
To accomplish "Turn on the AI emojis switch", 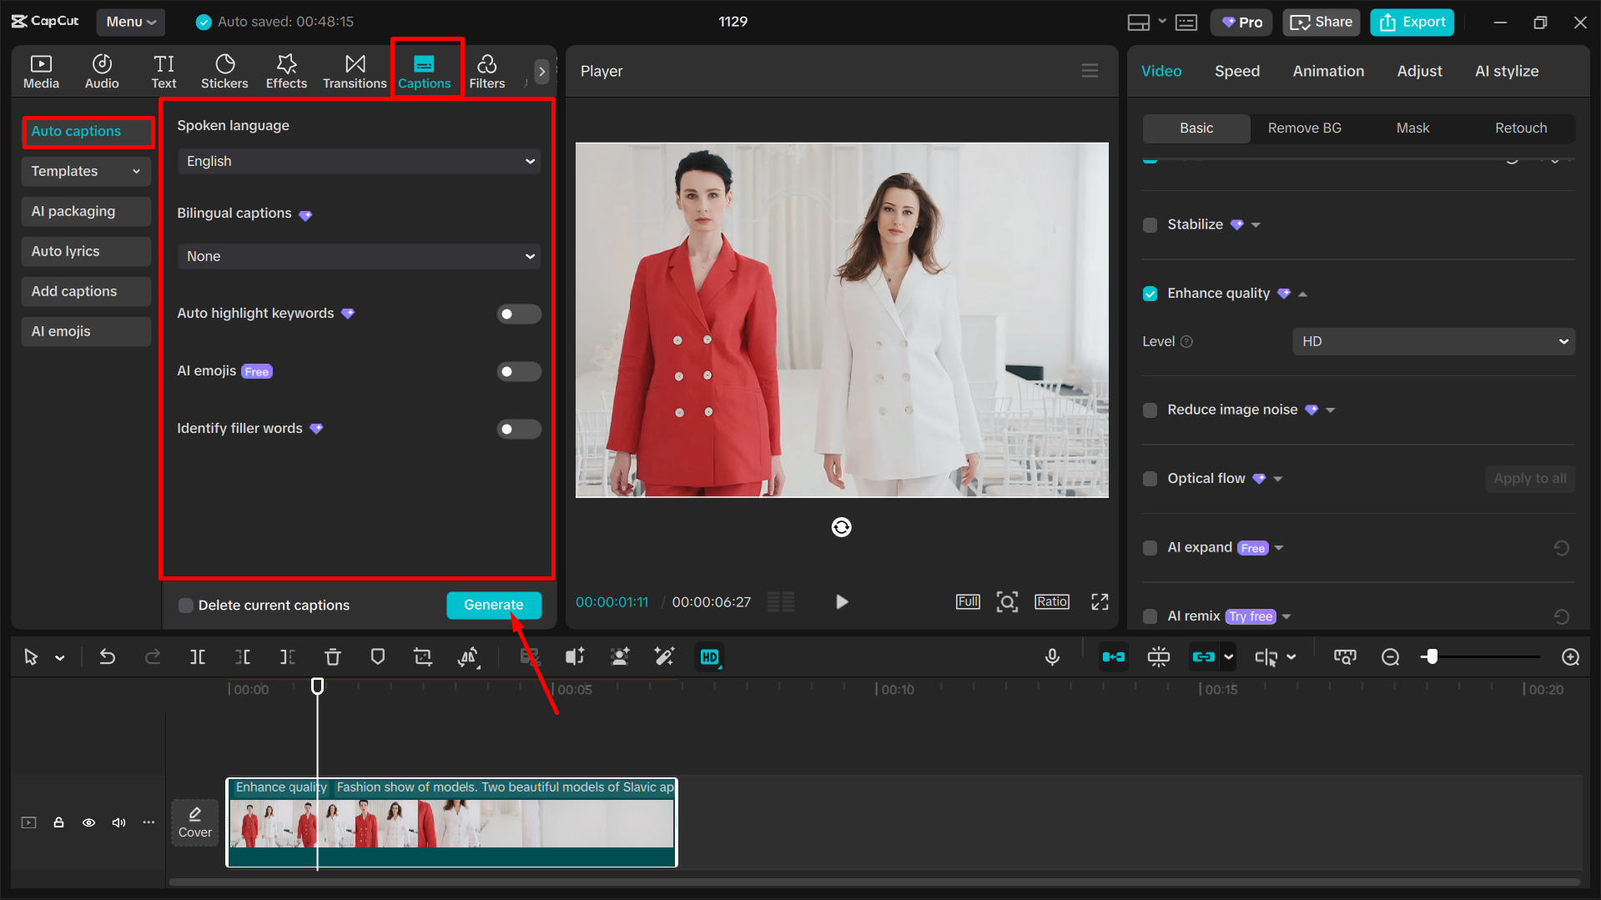I will pyautogui.click(x=518, y=371).
